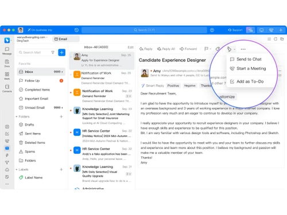Viewport: 287px width, 215px height.
Task: Open the flag dropdown in email toolbar
Action: point(208,49)
